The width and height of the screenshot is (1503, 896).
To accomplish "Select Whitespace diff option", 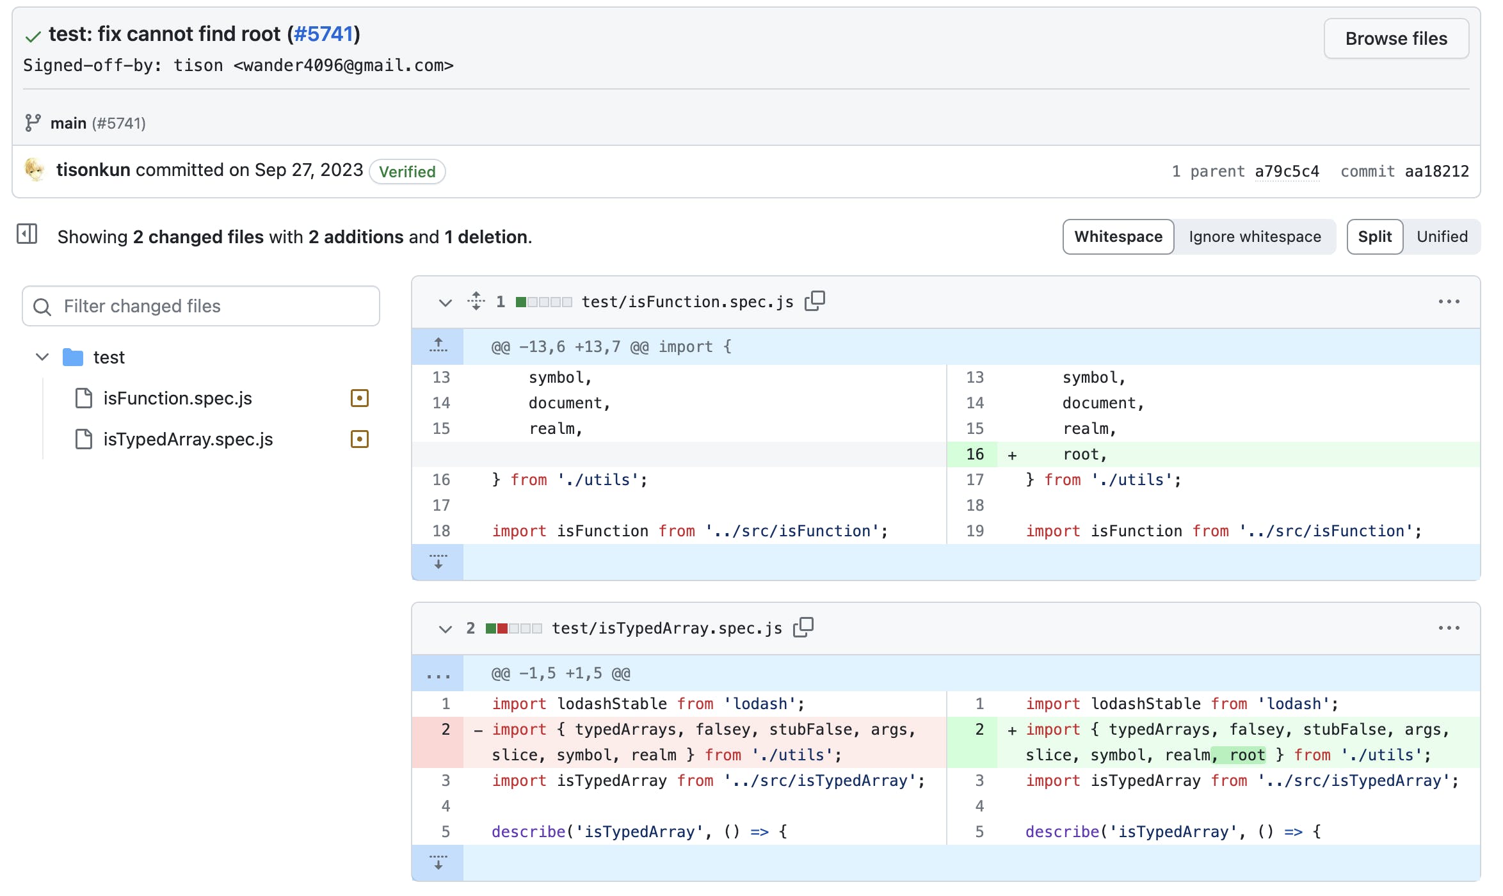I will click(1118, 237).
